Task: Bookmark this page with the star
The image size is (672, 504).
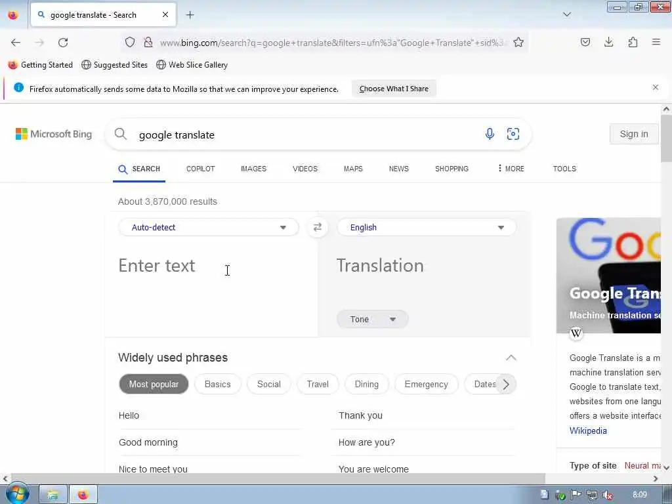Action: pos(518,42)
